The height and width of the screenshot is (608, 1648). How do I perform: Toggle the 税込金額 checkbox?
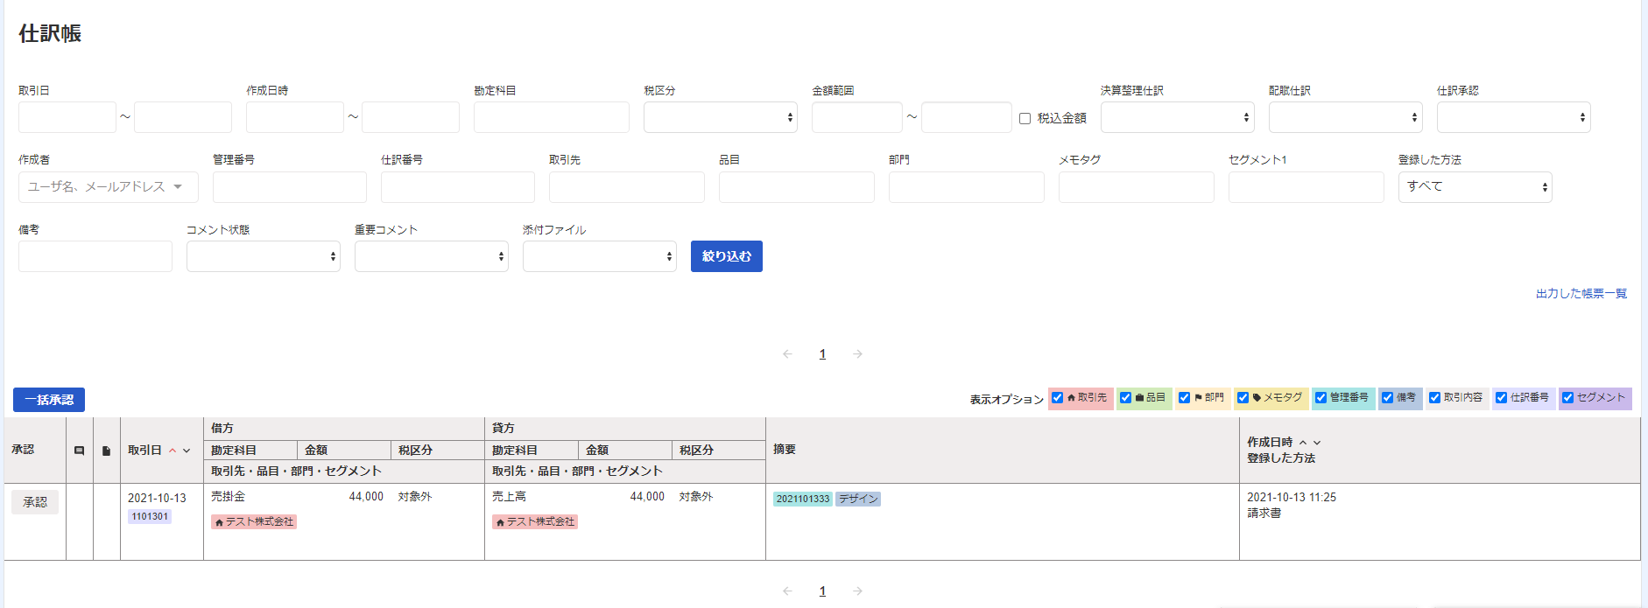click(x=1025, y=118)
